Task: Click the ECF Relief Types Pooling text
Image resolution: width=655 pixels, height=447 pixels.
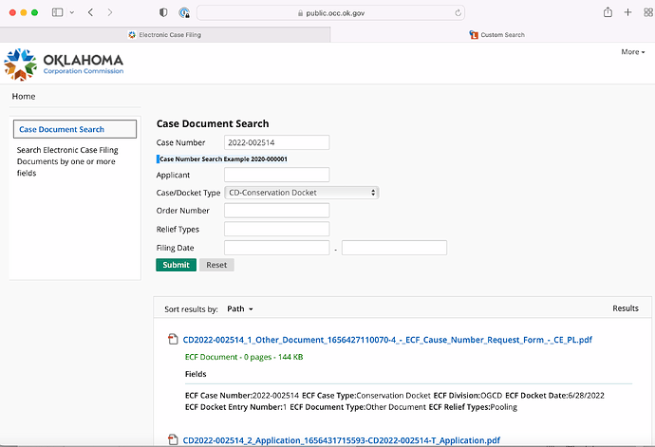Action: 473,407
